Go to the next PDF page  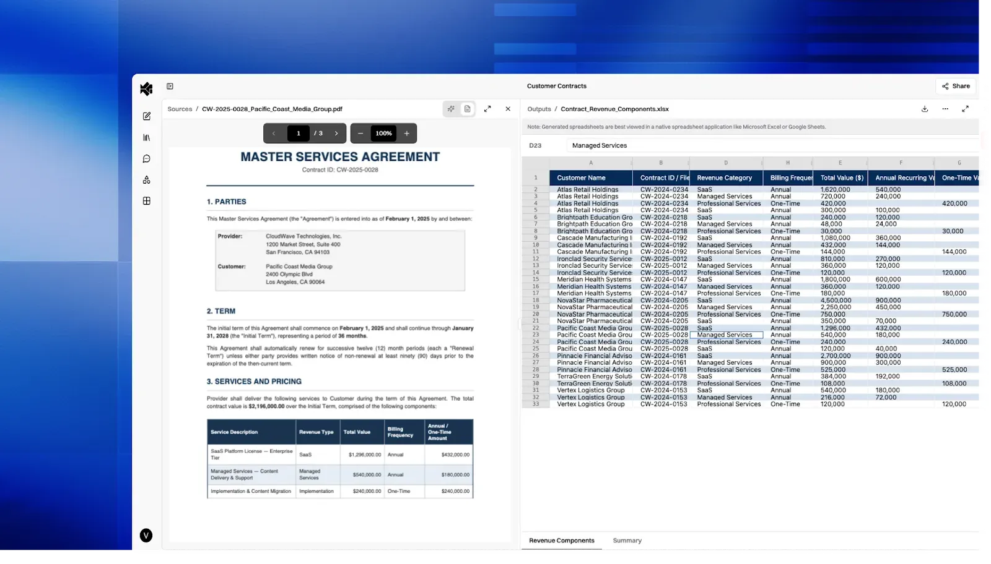tap(336, 134)
